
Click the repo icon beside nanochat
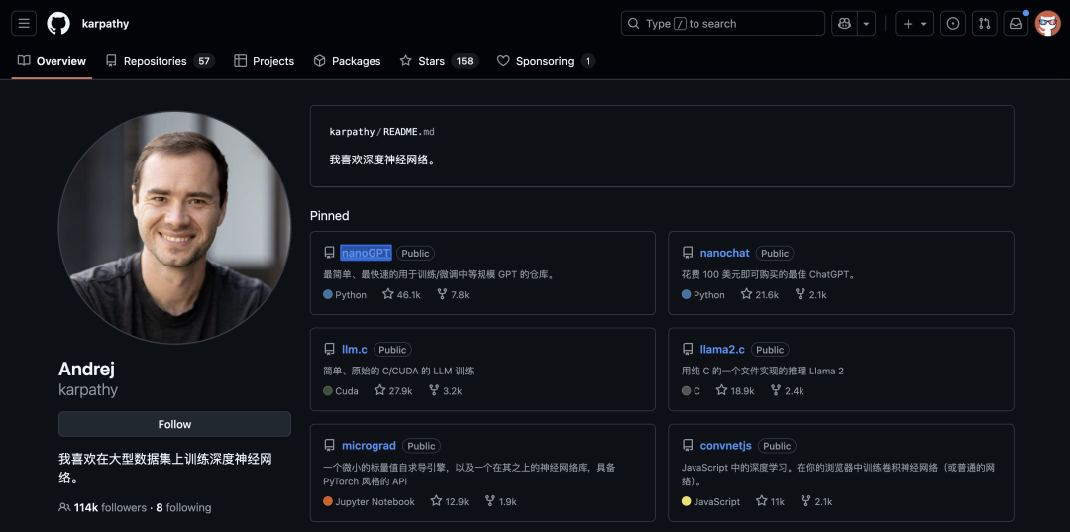coord(688,253)
